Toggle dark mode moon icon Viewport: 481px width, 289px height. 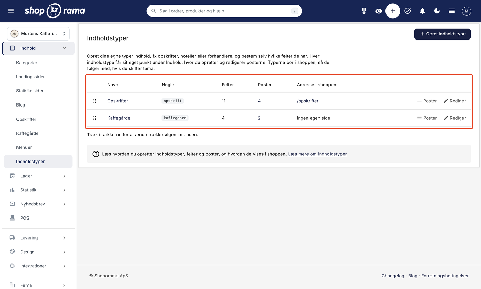[x=437, y=11]
